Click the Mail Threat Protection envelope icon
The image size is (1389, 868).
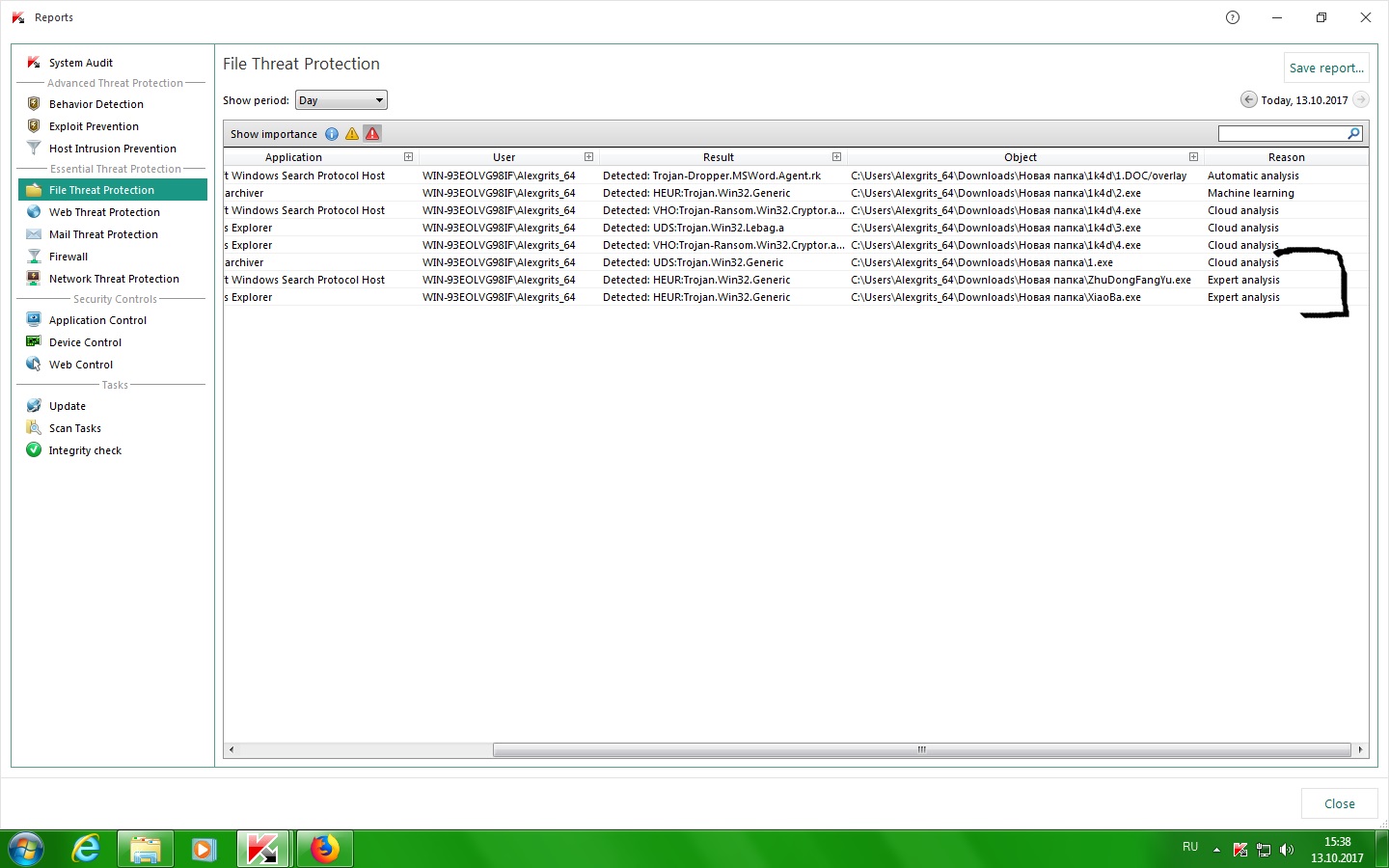[x=34, y=234]
